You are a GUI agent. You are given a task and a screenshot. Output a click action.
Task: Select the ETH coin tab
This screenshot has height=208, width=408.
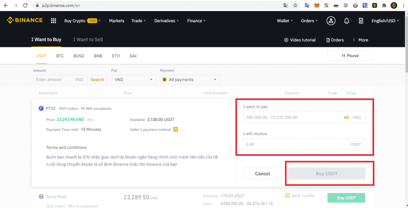click(116, 56)
